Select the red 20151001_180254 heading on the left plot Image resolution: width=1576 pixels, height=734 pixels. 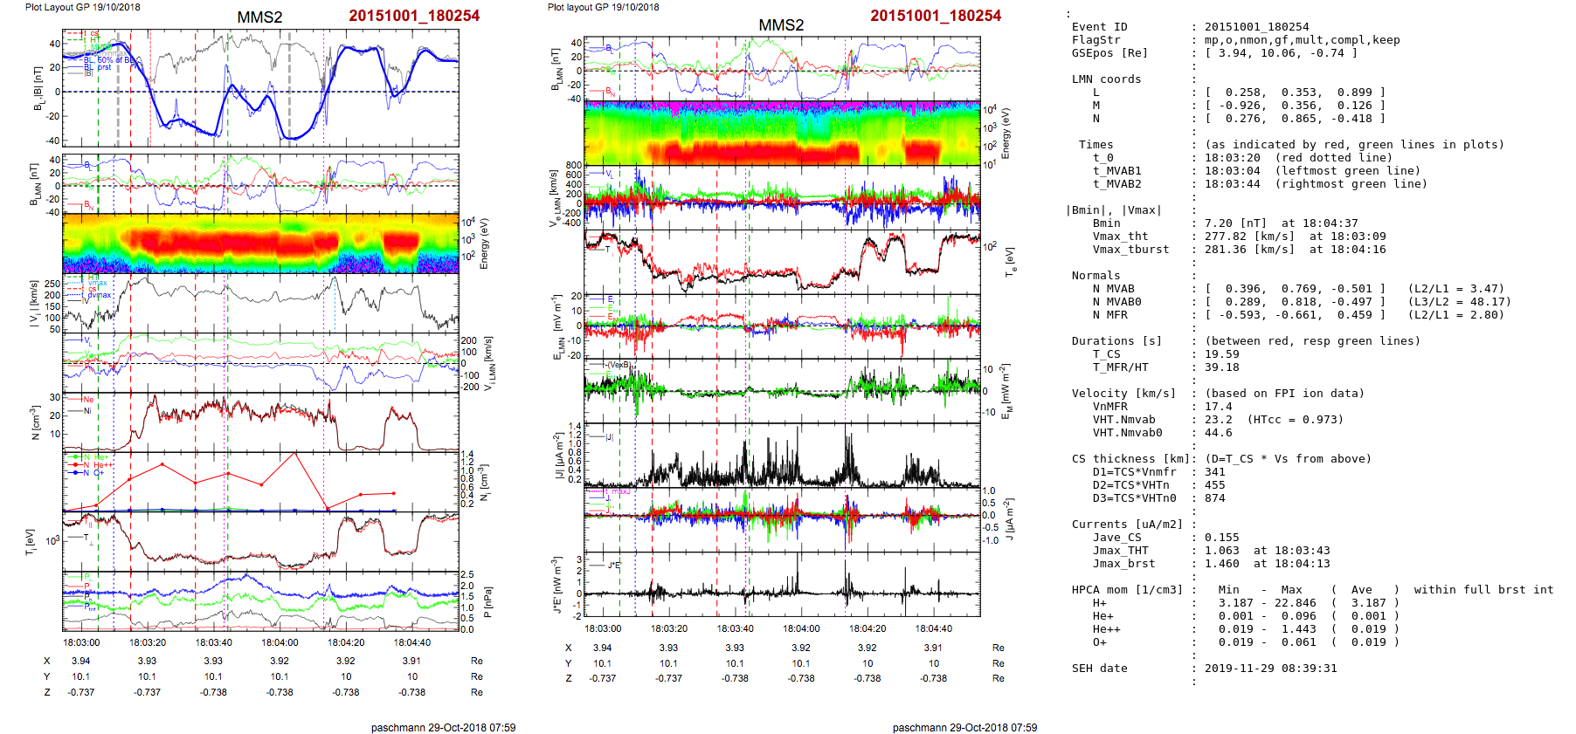click(x=414, y=16)
